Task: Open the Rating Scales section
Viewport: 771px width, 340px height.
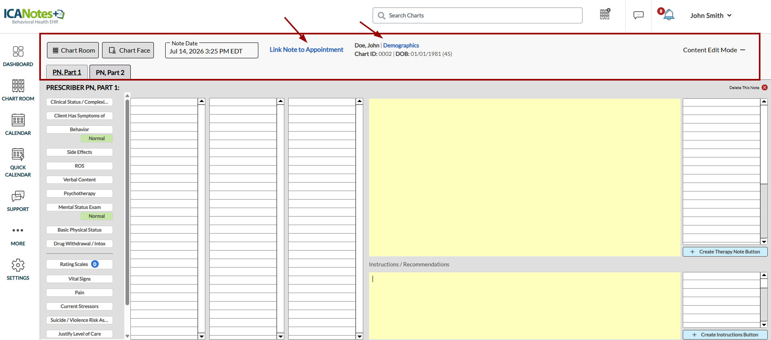Action: 79,264
